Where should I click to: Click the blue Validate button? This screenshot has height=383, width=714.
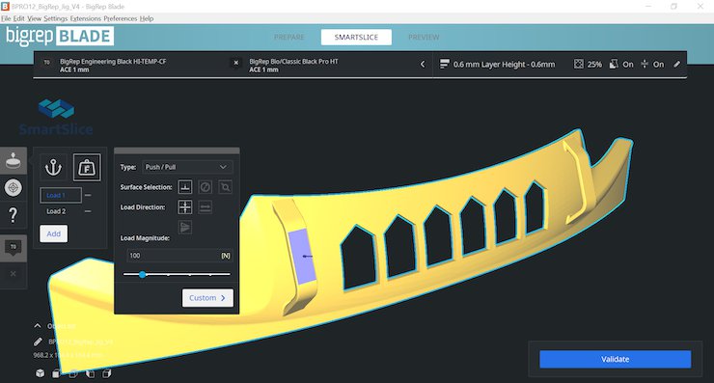[x=616, y=359]
